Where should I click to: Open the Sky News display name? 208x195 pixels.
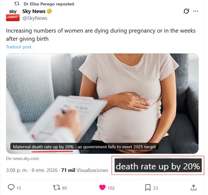pos(34,11)
